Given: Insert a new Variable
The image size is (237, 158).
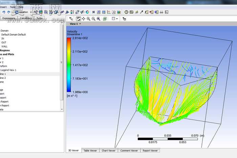Looking at the screenshot, I should pos(93,12).
